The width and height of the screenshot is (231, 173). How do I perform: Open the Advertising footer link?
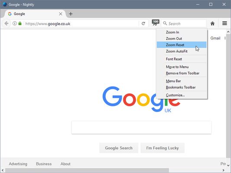pos(18,164)
